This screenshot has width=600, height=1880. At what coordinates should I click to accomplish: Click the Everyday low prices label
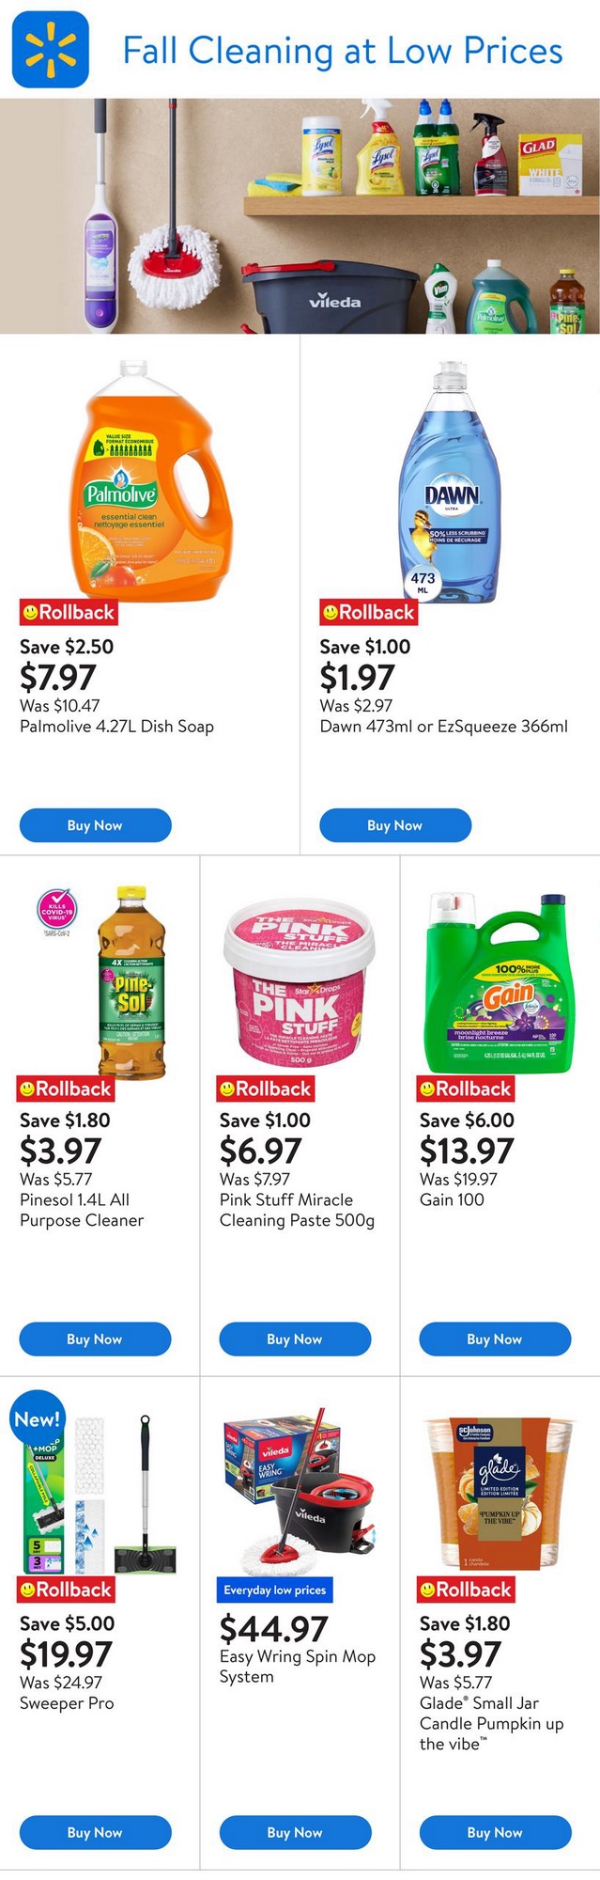pos(275,1590)
